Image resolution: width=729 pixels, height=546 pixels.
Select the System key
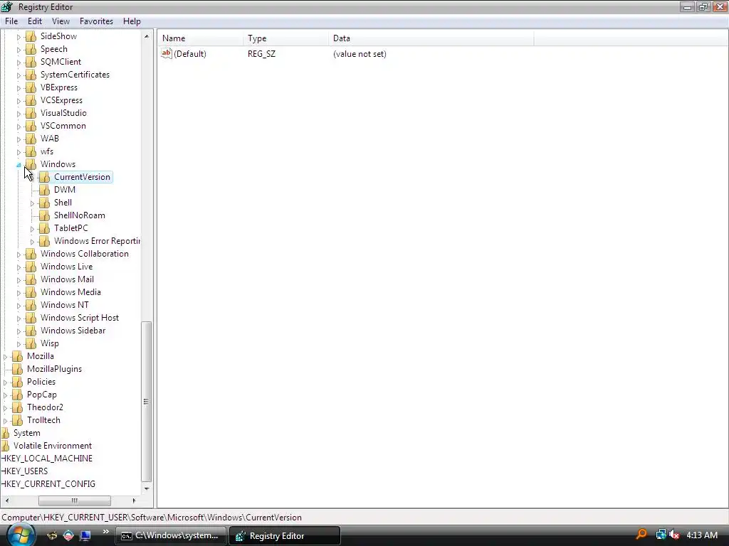(26, 433)
